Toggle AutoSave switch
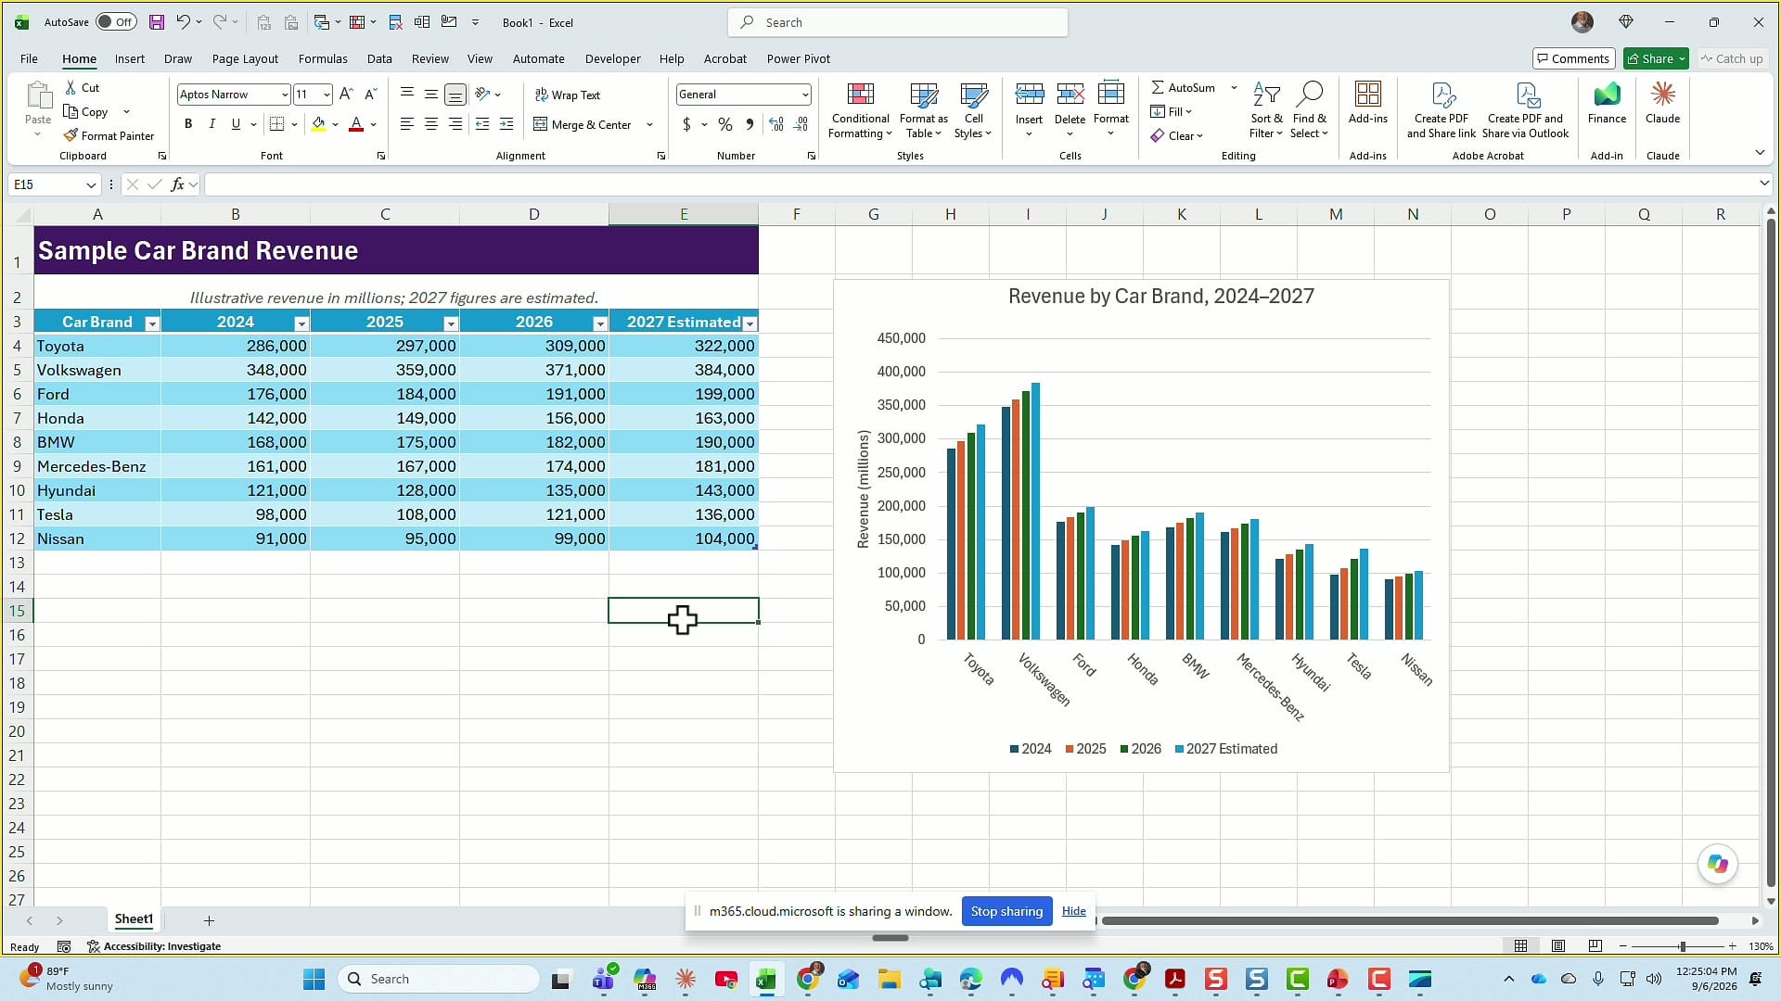The image size is (1781, 1001). point(116,22)
